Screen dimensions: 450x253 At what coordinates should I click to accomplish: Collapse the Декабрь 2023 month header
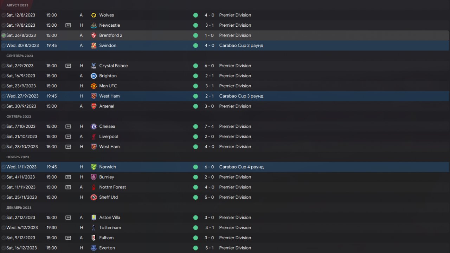(19, 208)
